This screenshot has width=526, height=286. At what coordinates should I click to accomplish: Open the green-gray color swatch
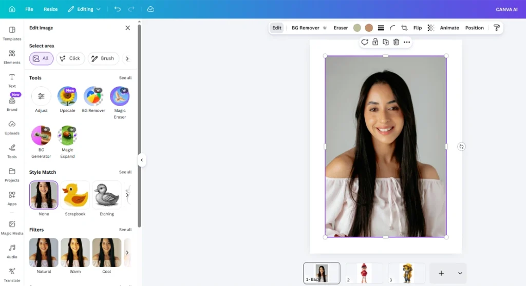[x=358, y=28]
